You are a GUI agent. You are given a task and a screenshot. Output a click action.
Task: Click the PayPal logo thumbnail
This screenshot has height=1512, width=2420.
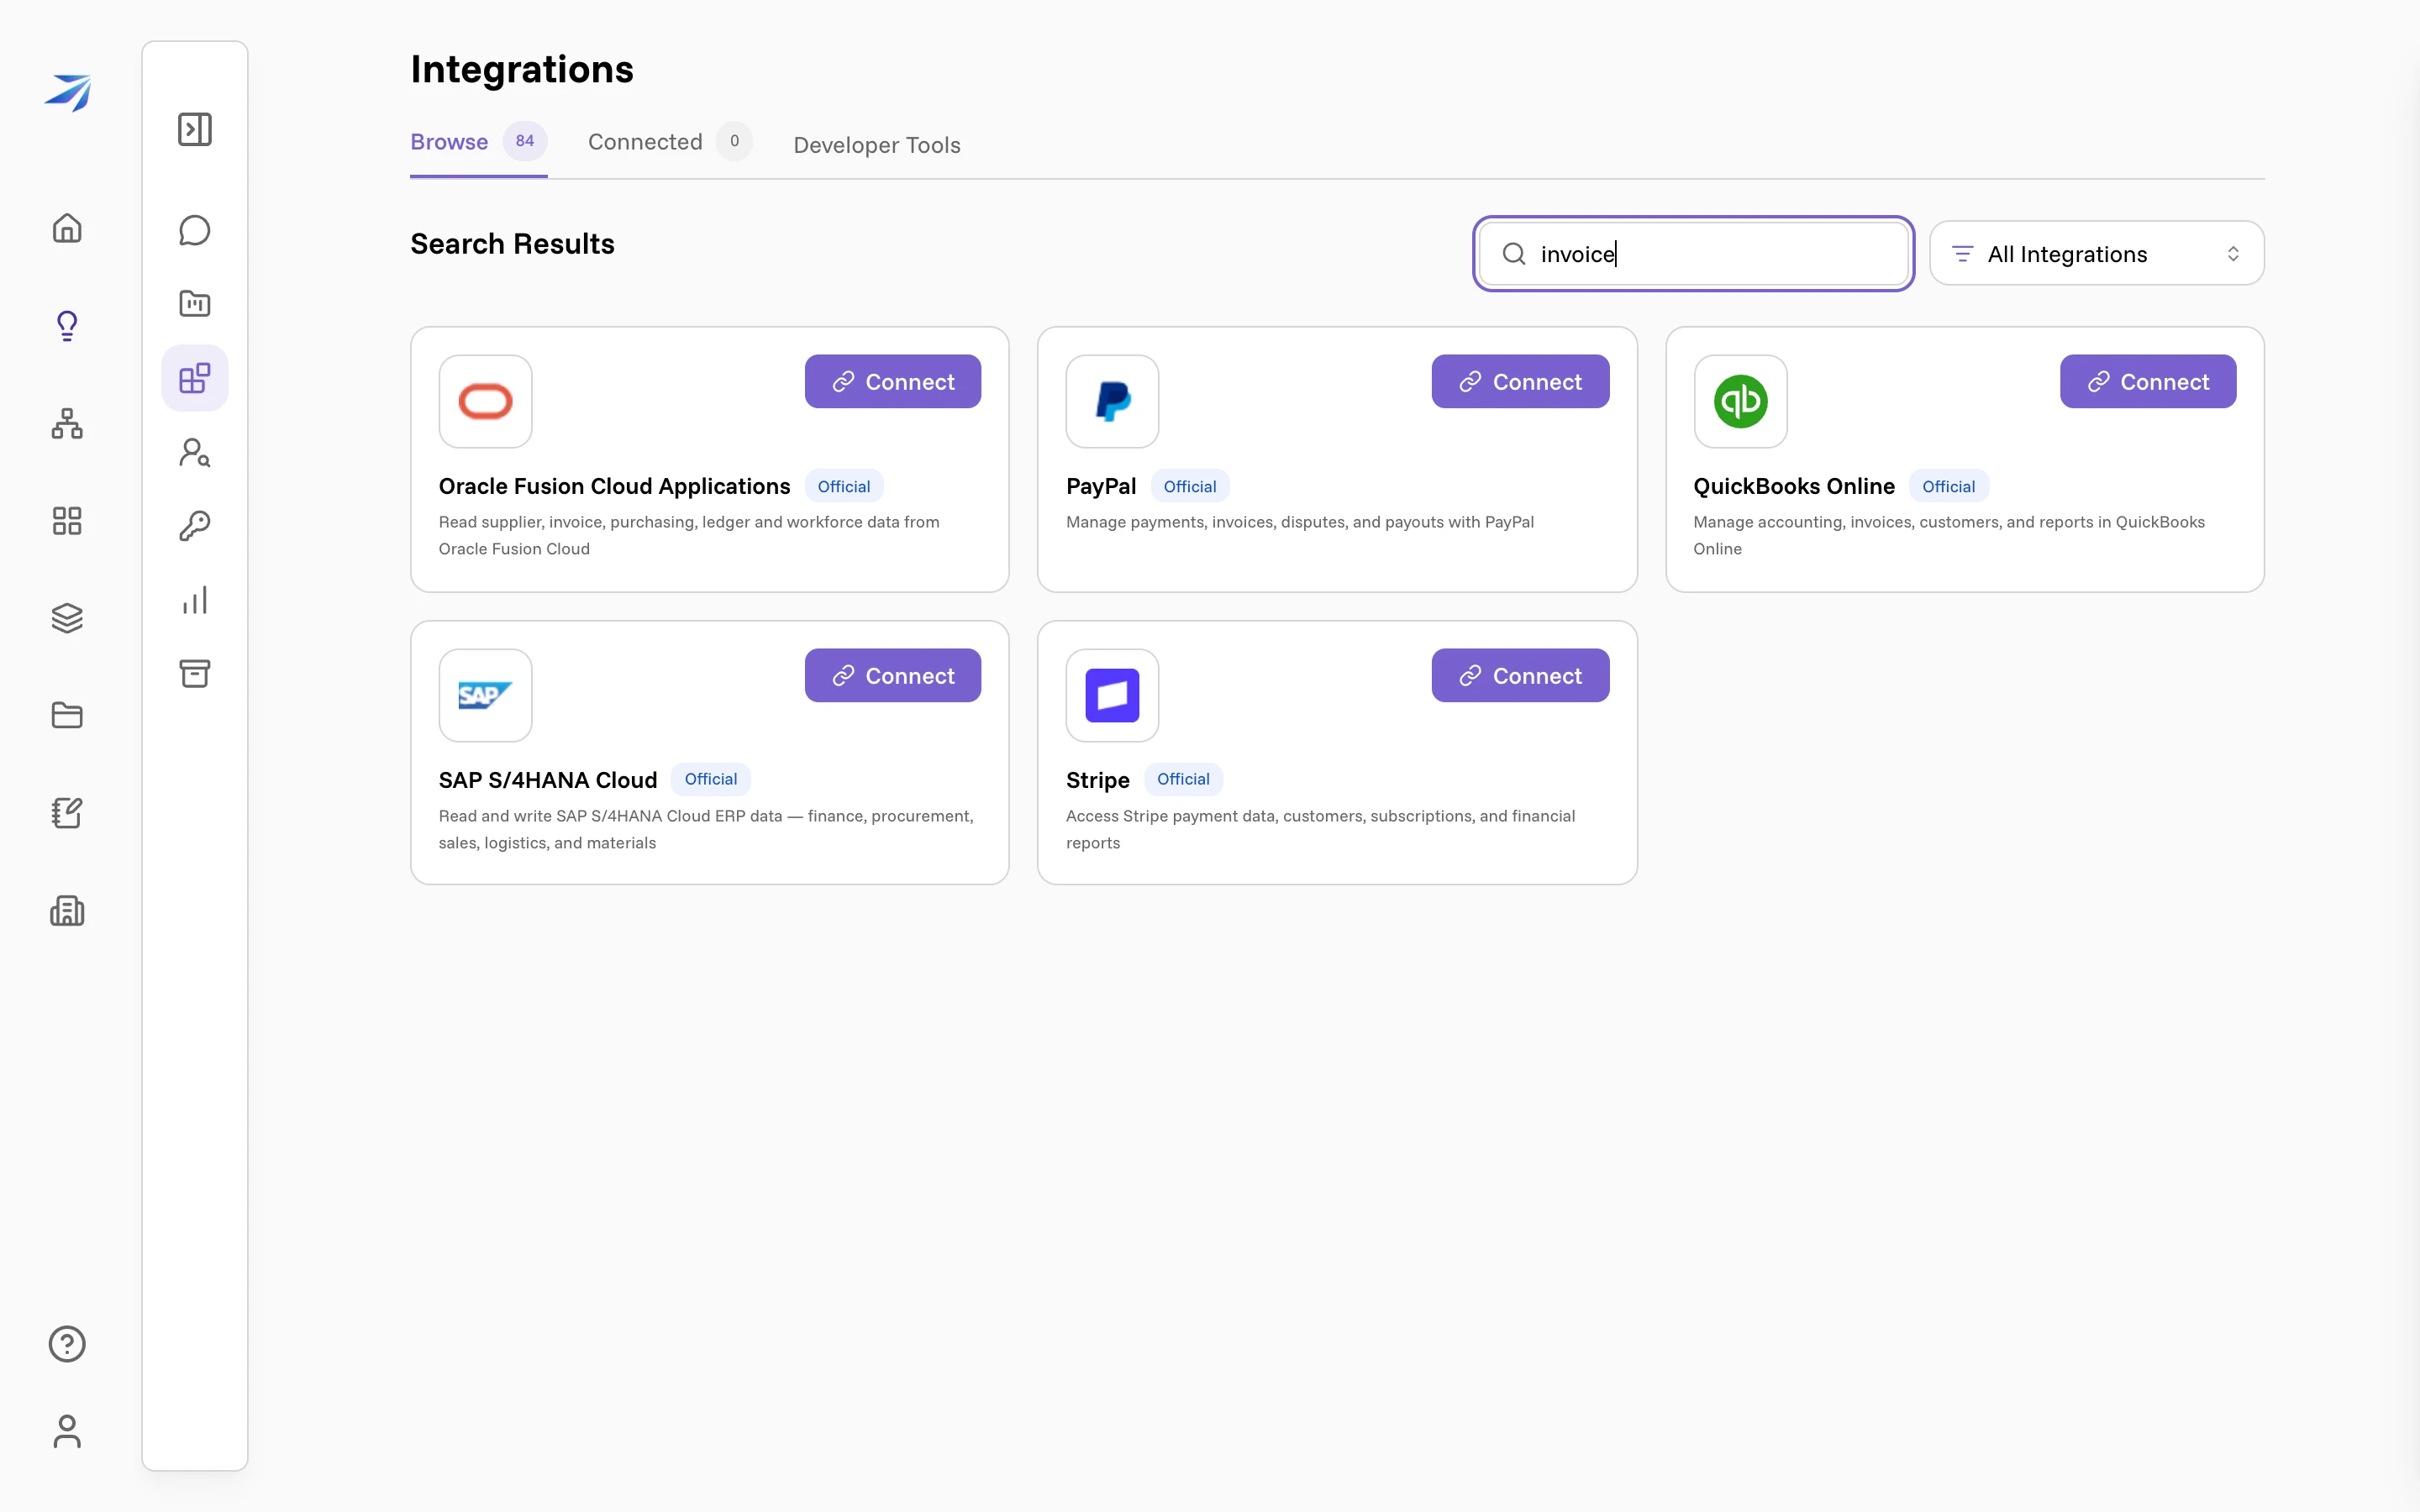tap(1112, 401)
